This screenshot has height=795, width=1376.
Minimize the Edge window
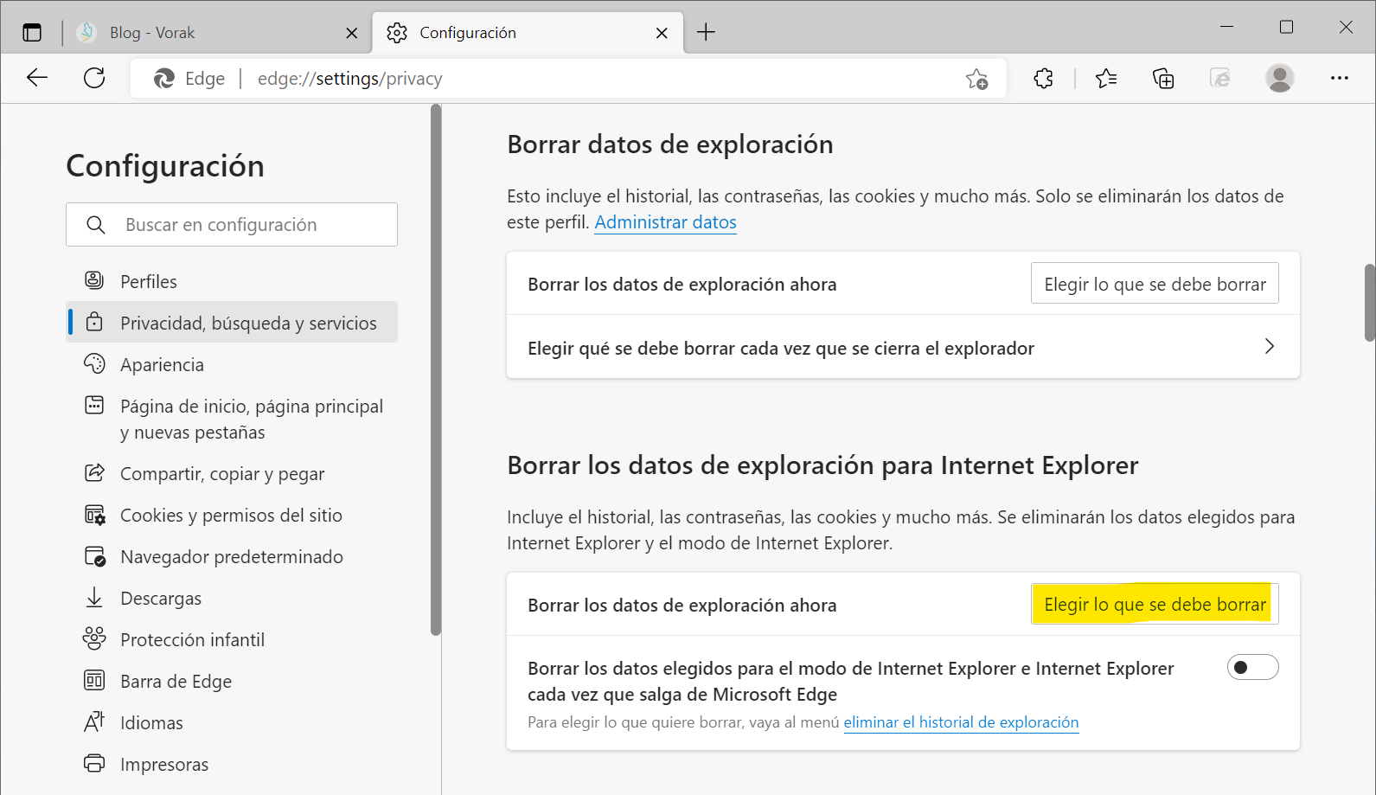click(x=1226, y=27)
